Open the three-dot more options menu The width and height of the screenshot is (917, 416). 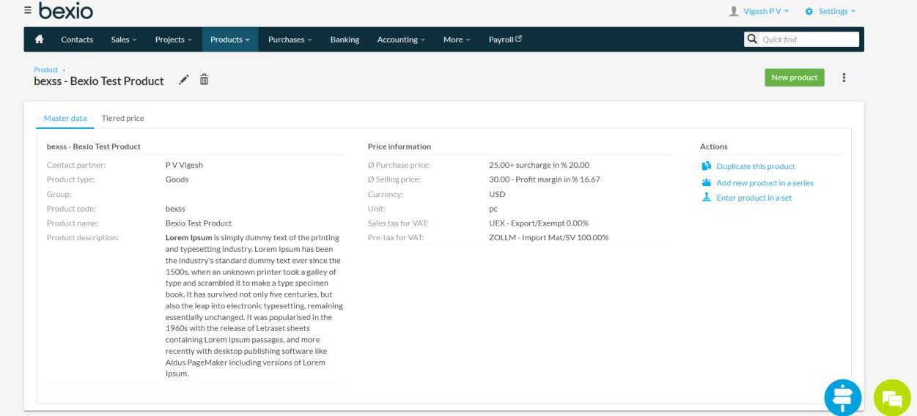point(844,78)
